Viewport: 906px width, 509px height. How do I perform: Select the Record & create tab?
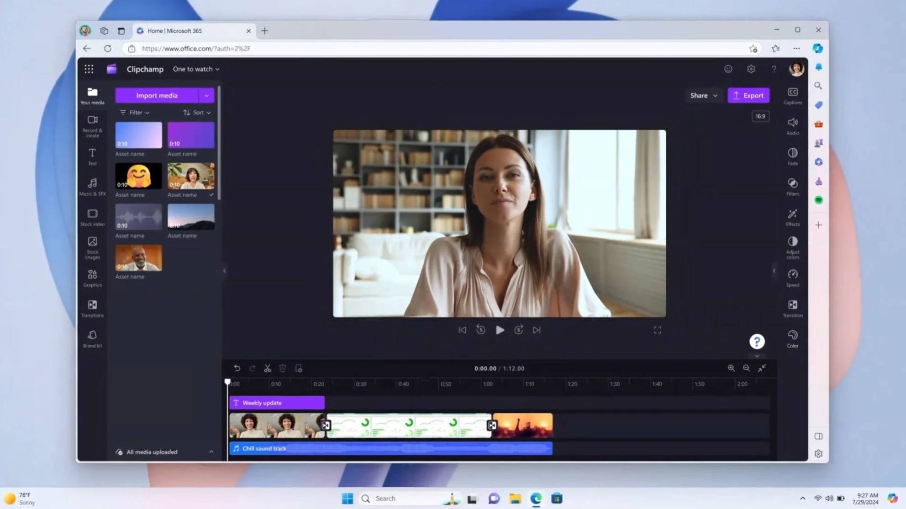92,125
